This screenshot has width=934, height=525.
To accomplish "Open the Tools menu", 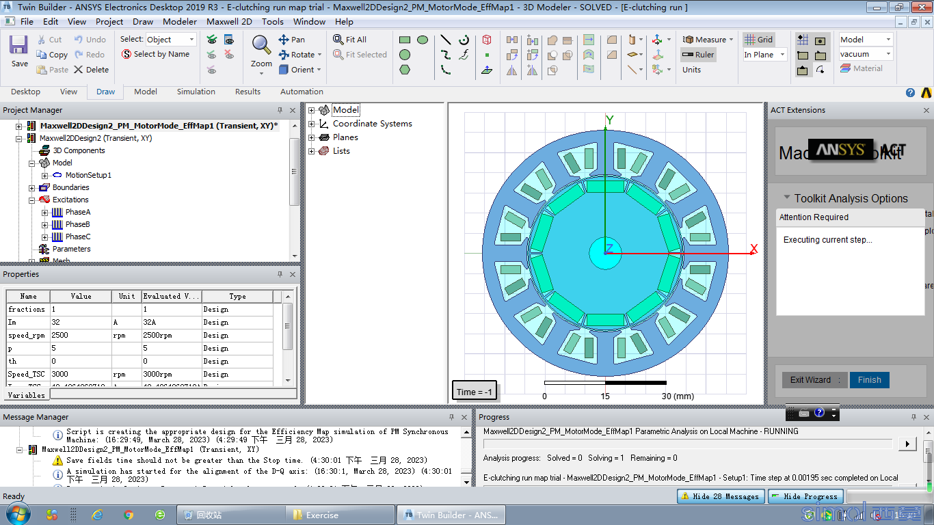I will pyautogui.click(x=272, y=21).
